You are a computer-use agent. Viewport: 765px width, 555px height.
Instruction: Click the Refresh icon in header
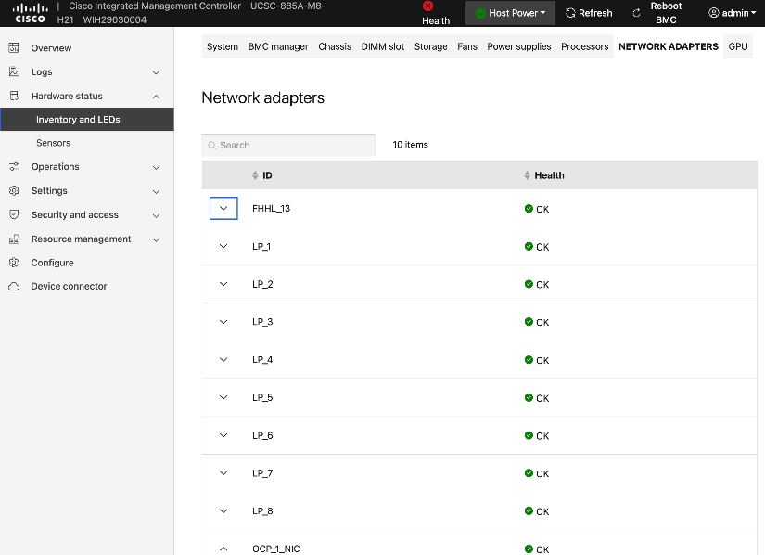click(571, 13)
